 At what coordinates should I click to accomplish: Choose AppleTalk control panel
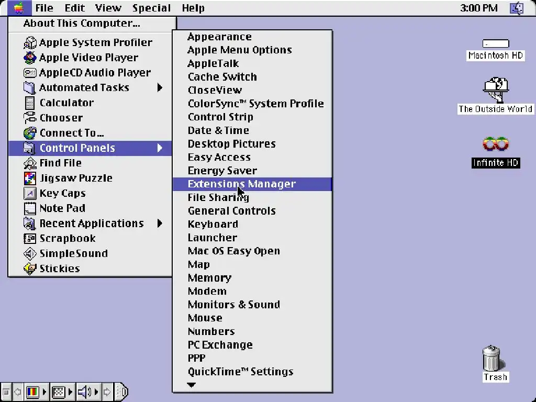[252, 63]
